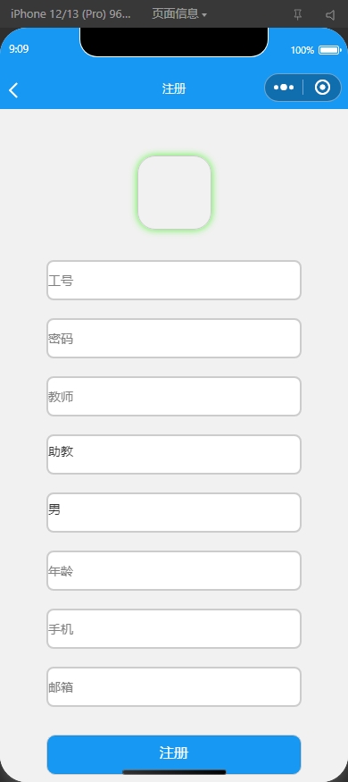Click the pin icon in simulator bar
This screenshot has width=348, height=782.
tap(298, 14)
